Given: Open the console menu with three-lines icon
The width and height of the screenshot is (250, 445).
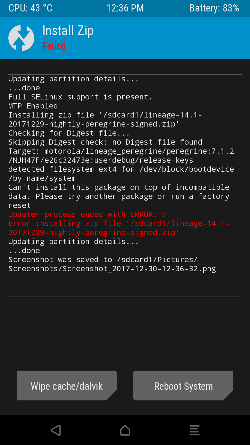Looking at the screenshot, I should 194,430.
